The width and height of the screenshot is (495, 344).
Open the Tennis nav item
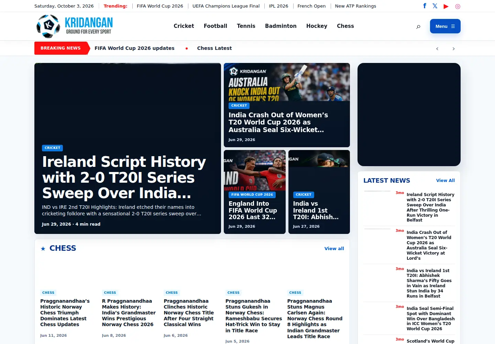click(246, 26)
